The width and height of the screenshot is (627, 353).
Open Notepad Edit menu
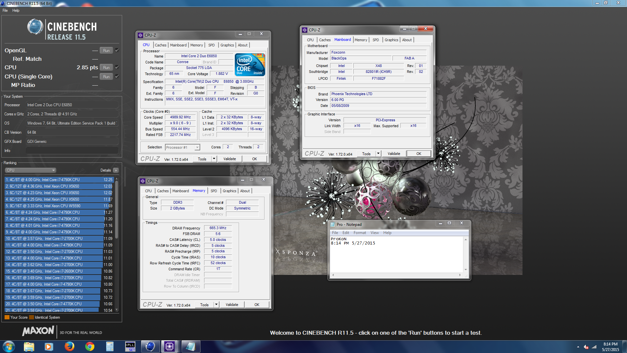(x=346, y=233)
